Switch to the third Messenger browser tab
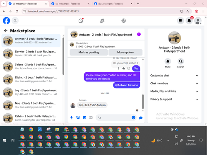The image size is (207, 155). [x=113, y=4]
